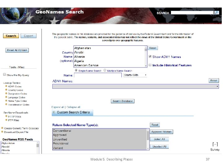The image size is (223, 167).
Task: Click Reset button for Name Types
Action: click(x=155, y=125)
